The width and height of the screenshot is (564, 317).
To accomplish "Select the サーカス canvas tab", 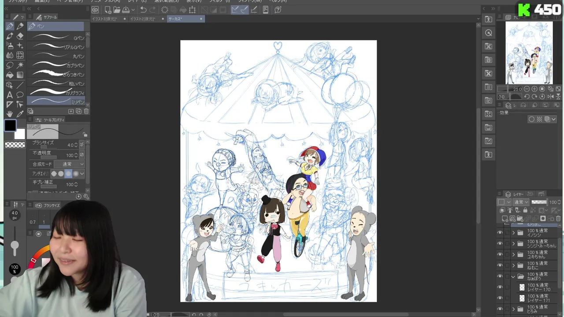I will tap(185, 19).
